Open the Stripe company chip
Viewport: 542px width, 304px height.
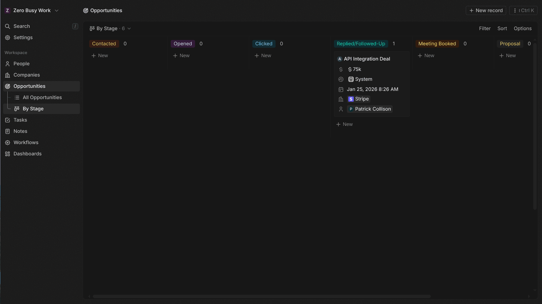[359, 99]
